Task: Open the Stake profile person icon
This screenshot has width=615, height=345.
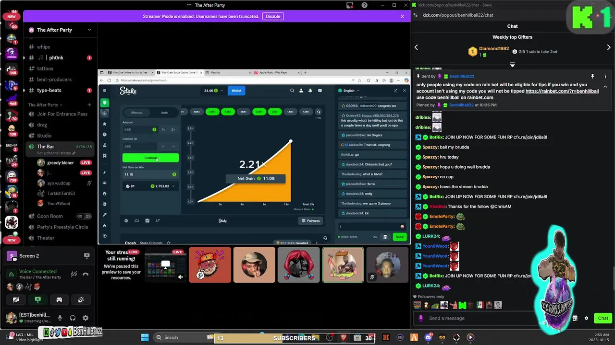Action: (301, 91)
